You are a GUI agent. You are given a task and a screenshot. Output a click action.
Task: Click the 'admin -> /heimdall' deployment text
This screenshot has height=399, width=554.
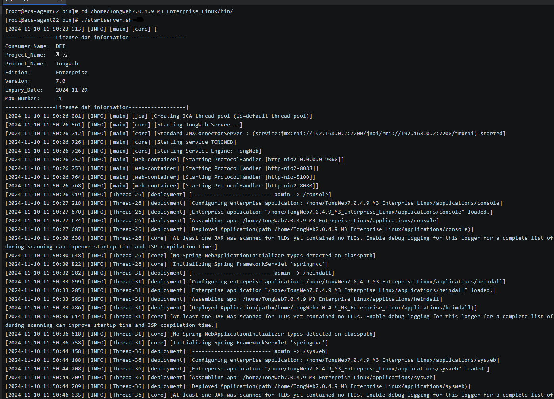click(x=303, y=273)
